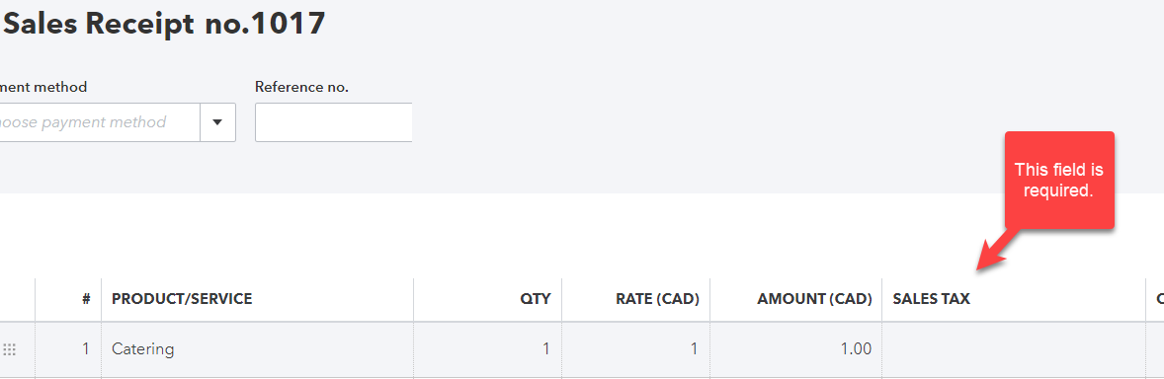
Task: Click the RATE (CAD) column header
Action: (x=658, y=299)
